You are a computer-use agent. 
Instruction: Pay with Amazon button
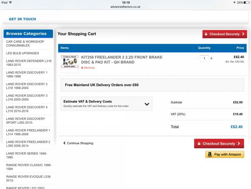225,154
